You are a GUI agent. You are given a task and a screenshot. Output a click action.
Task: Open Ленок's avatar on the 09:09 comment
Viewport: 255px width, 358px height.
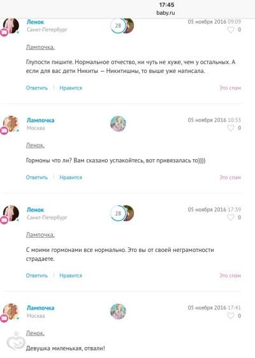coord(11,26)
